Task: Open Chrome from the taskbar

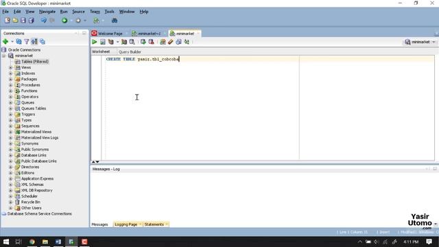Action: [x=32, y=242]
